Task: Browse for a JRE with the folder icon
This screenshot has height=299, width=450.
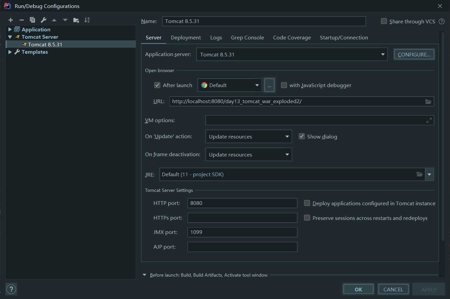Action: pyautogui.click(x=420, y=174)
